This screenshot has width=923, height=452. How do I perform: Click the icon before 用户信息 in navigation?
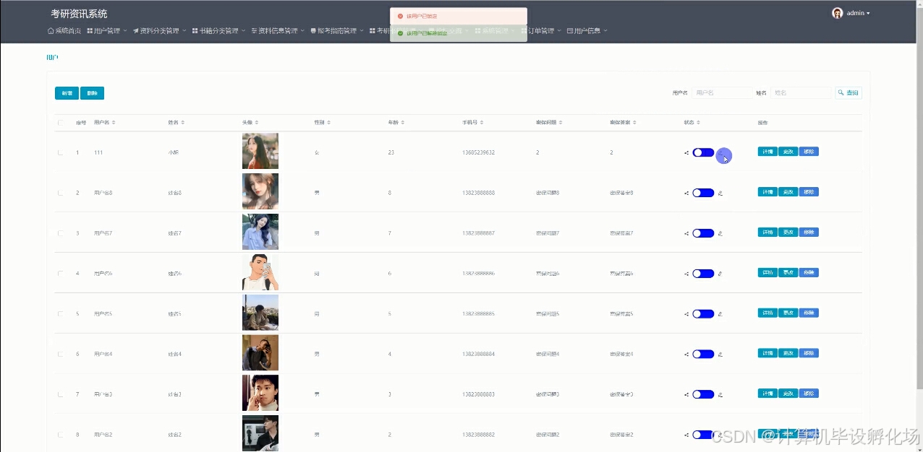[x=570, y=31]
